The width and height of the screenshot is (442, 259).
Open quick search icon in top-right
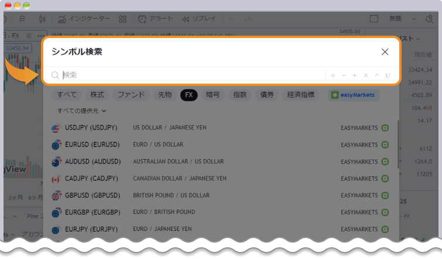point(429,19)
